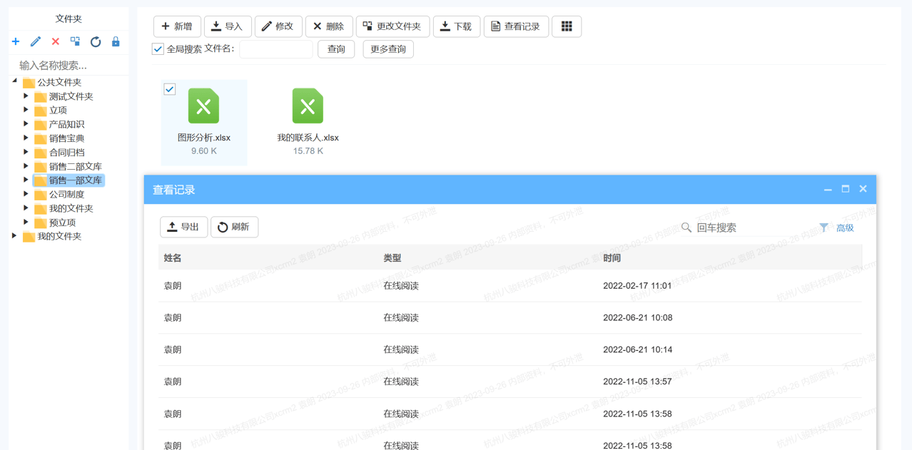Delete the folder using the red X icon
Image resolution: width=912 pixels, height=450 pixels.
point(56,41)
